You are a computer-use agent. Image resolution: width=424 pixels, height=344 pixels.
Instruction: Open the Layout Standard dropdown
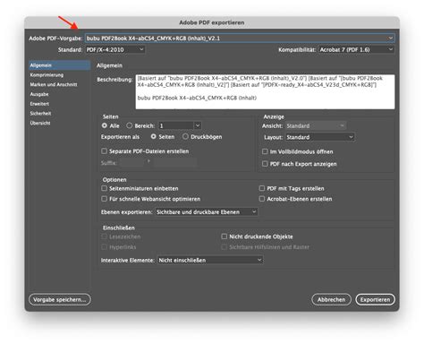point(320,137)
